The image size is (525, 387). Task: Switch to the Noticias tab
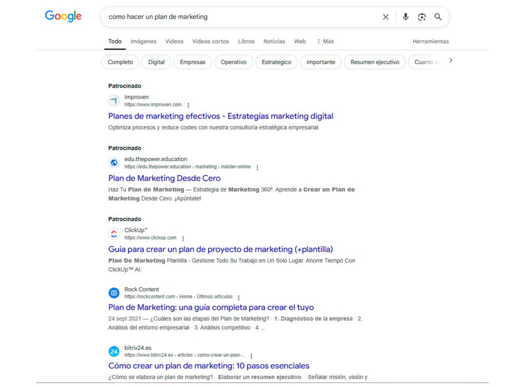coord(274,41)
